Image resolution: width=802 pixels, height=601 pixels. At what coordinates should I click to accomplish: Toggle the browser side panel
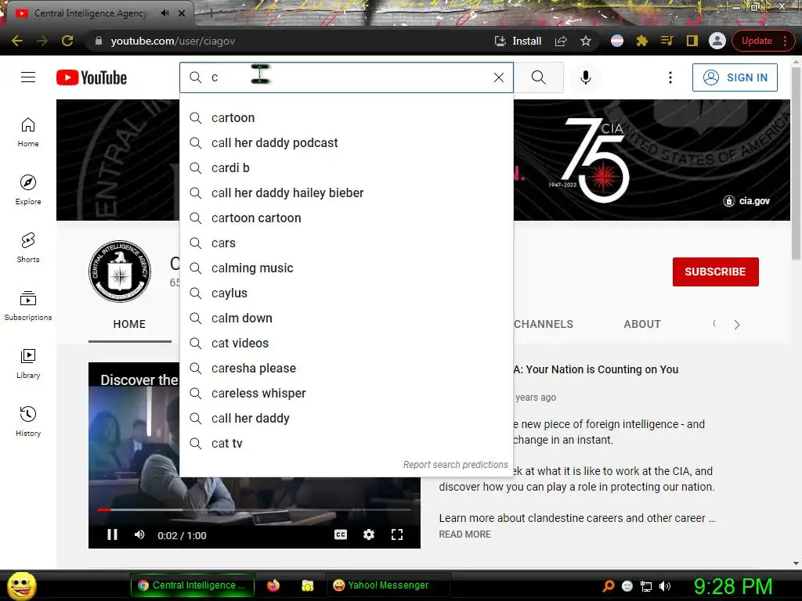(x=692, y=41)
